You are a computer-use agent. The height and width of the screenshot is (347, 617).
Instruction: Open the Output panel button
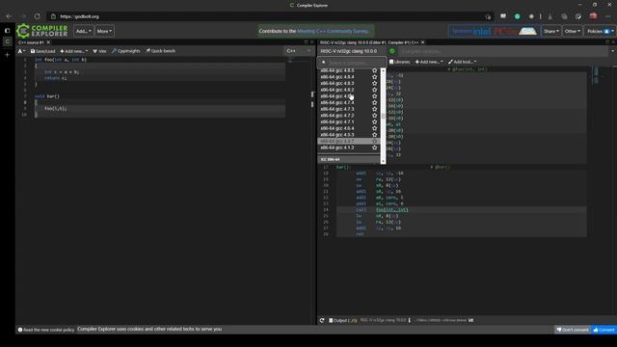pyautogui.click(x=343, y=320)
